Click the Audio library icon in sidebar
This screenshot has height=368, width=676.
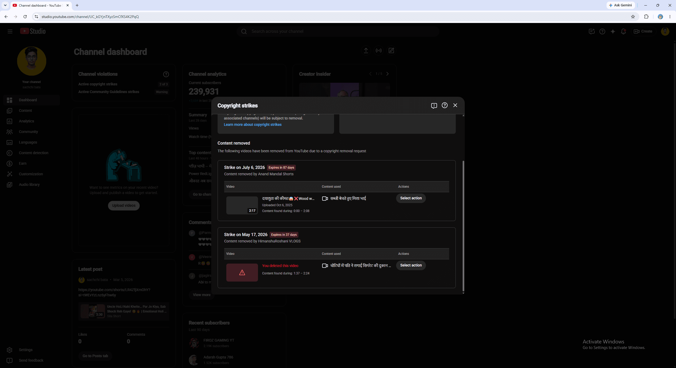click(x=10, y=185)
